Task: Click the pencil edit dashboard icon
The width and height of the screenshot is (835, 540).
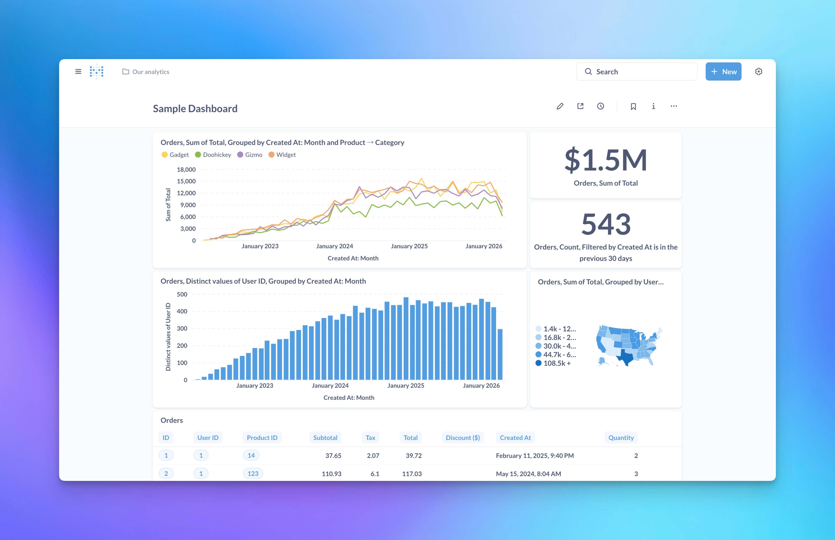Action: click(x=560, y=106)
